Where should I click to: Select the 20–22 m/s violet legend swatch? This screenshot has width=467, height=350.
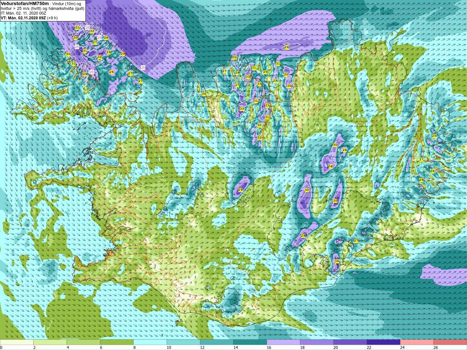pos(350,342)
